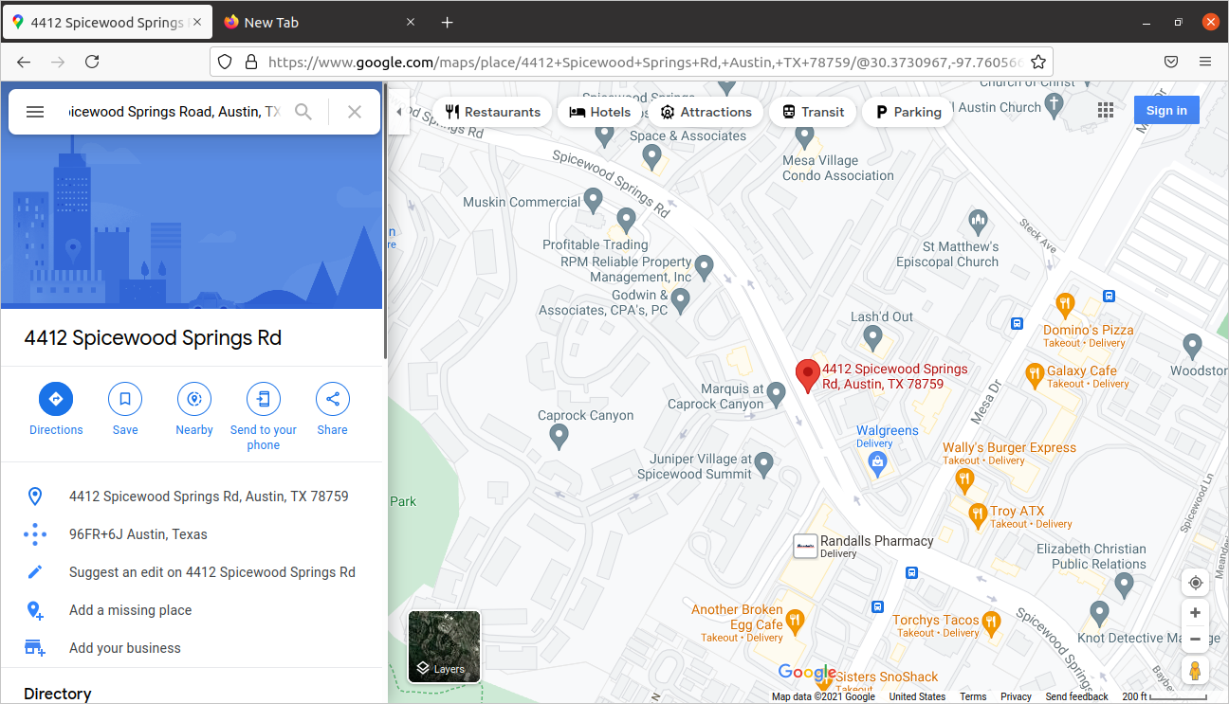Screen dimensions: 1229x704
Task: Click the Directions button
Action: tap(56, 399)
